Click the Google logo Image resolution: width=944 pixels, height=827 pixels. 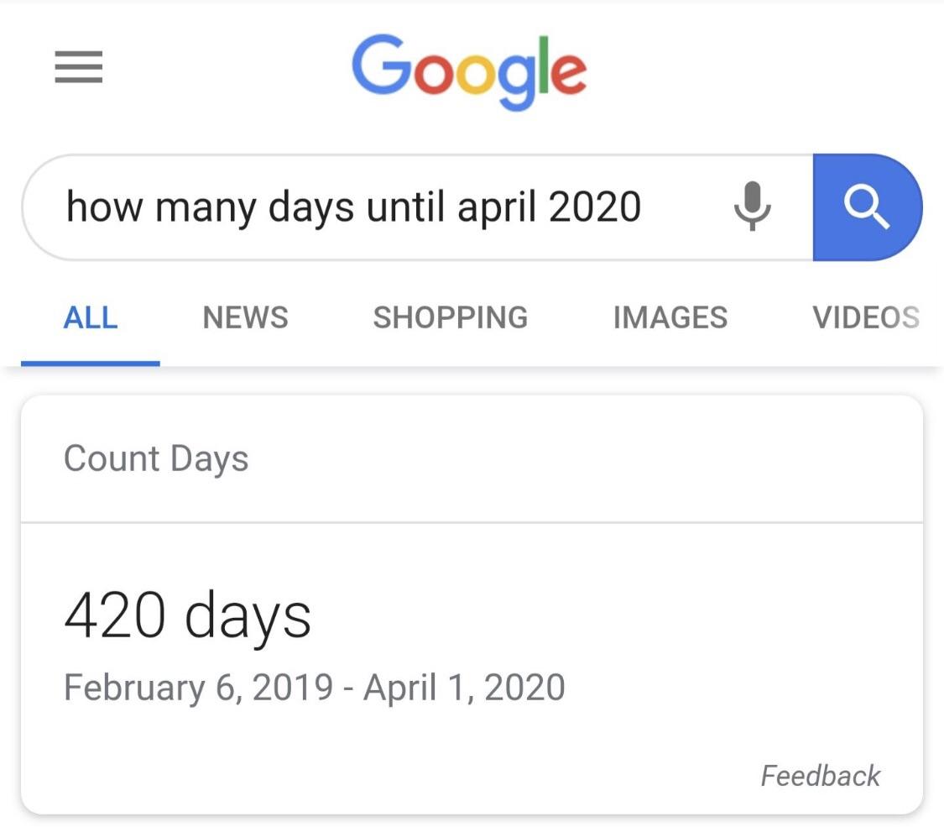coord(468,71)
